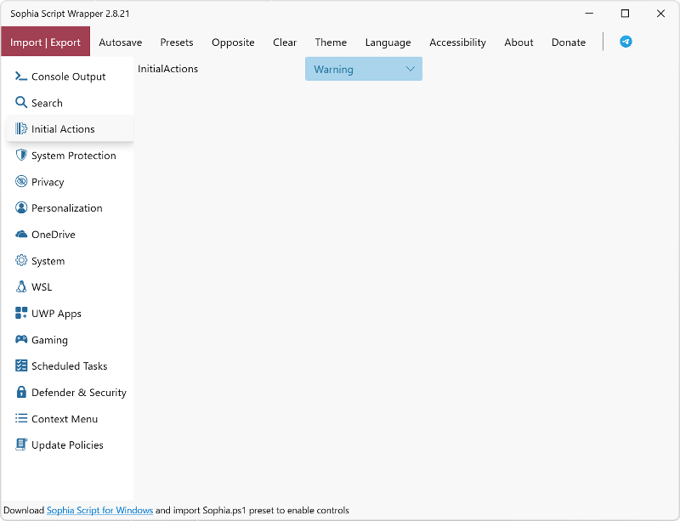Open OneDrive cloud icon in sidebar
This screenshot has width=680, height=521.
(21, 235)
